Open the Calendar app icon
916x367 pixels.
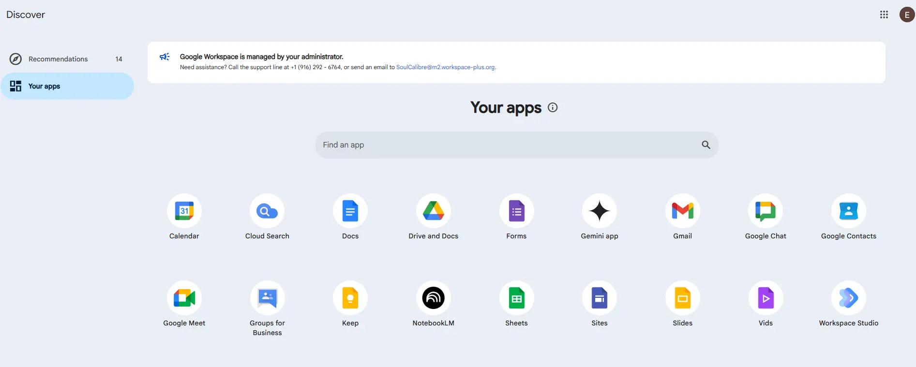[x=184, y=211]
